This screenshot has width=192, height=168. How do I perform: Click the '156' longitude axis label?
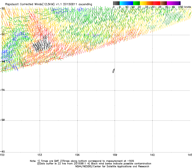[x=77, y=155]
